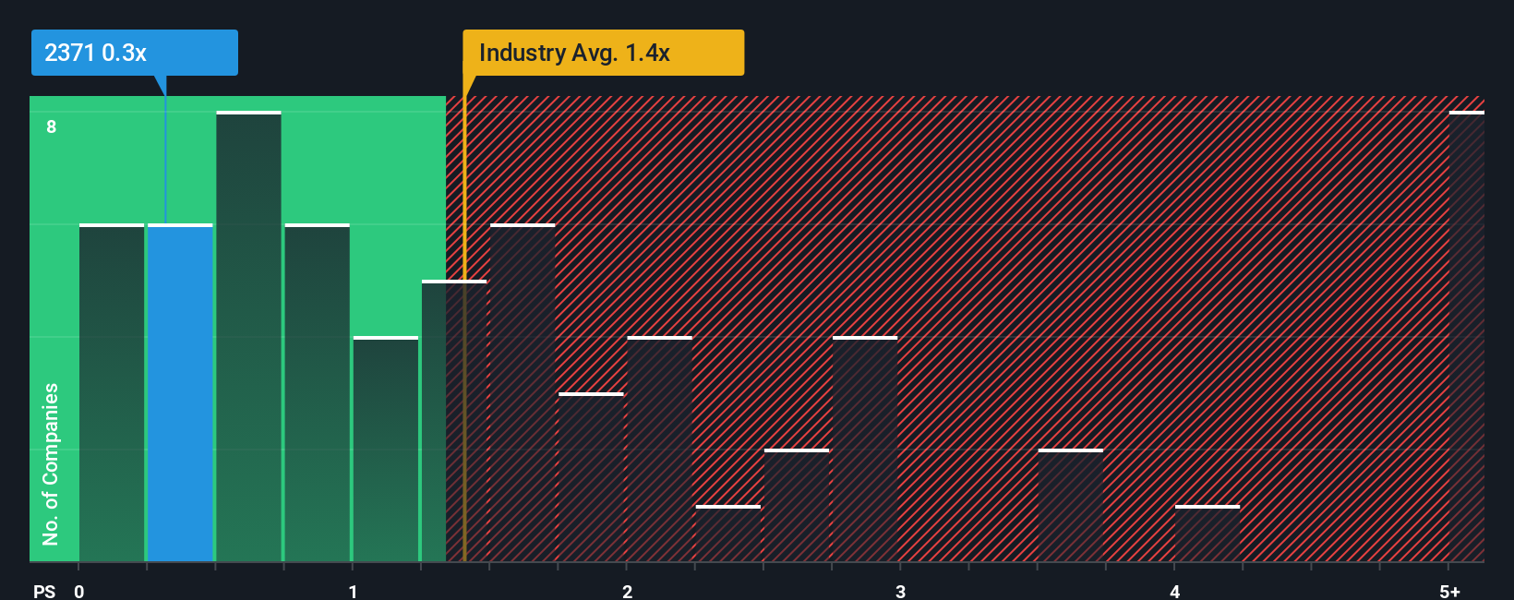This screenshot has width=1514, height=600.
Task: Select the first dark green bar at 0
Action: (x=112, y=392)
